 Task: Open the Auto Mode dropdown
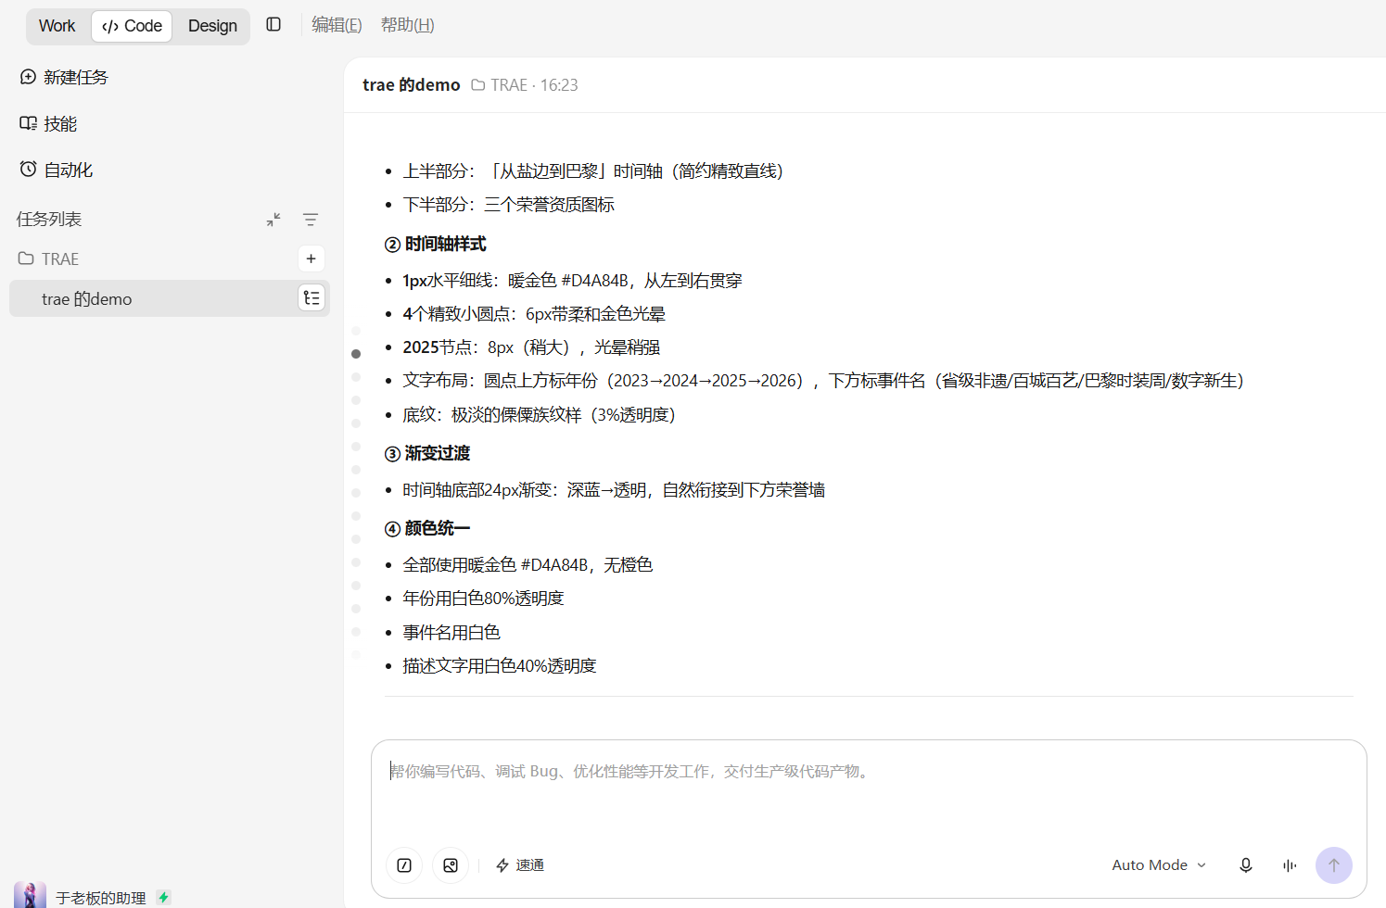click(1159, 865)
